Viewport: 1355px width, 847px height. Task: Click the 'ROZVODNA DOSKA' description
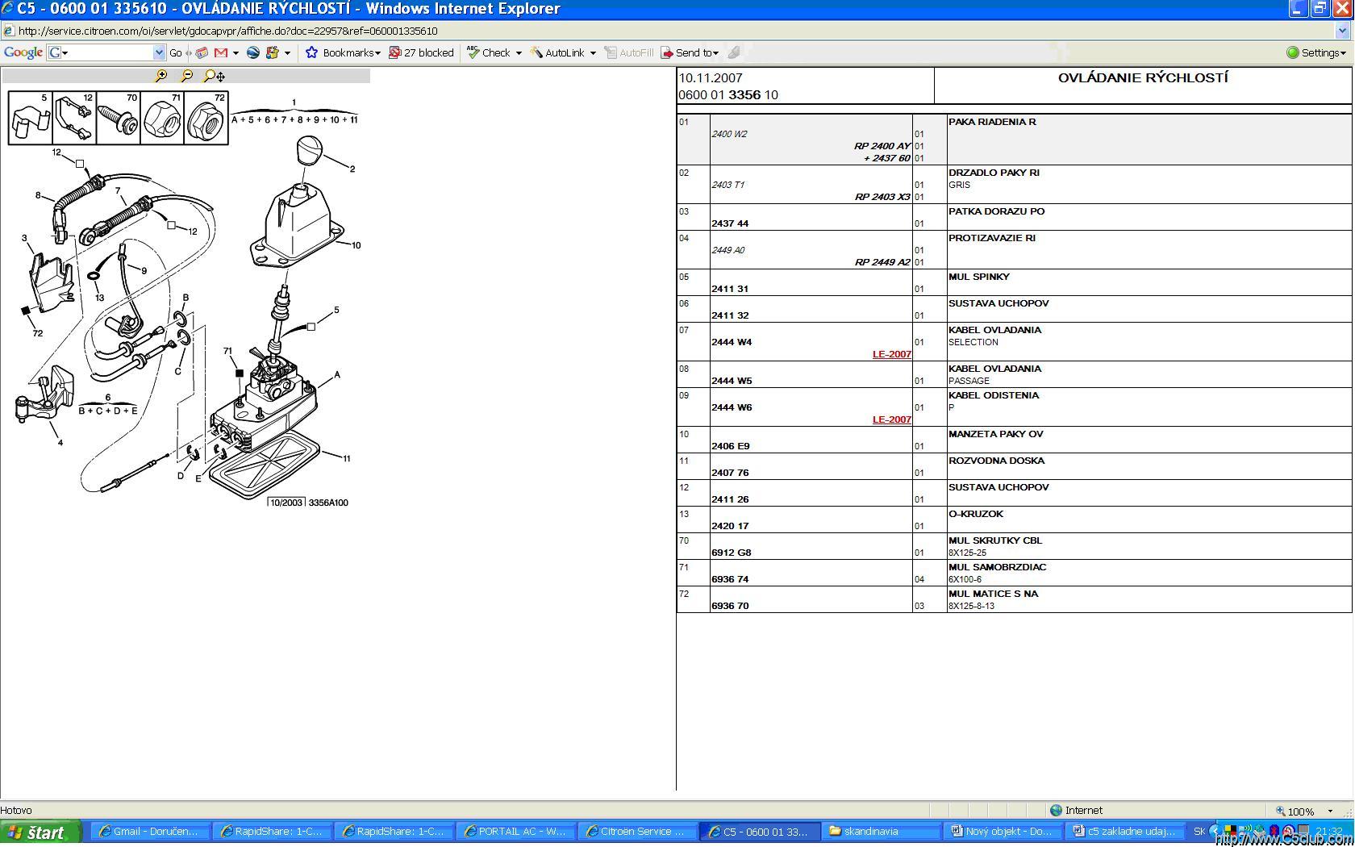tap(996, 461)
